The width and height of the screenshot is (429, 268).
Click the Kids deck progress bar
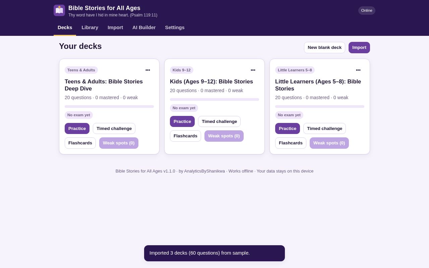[214, 99]
